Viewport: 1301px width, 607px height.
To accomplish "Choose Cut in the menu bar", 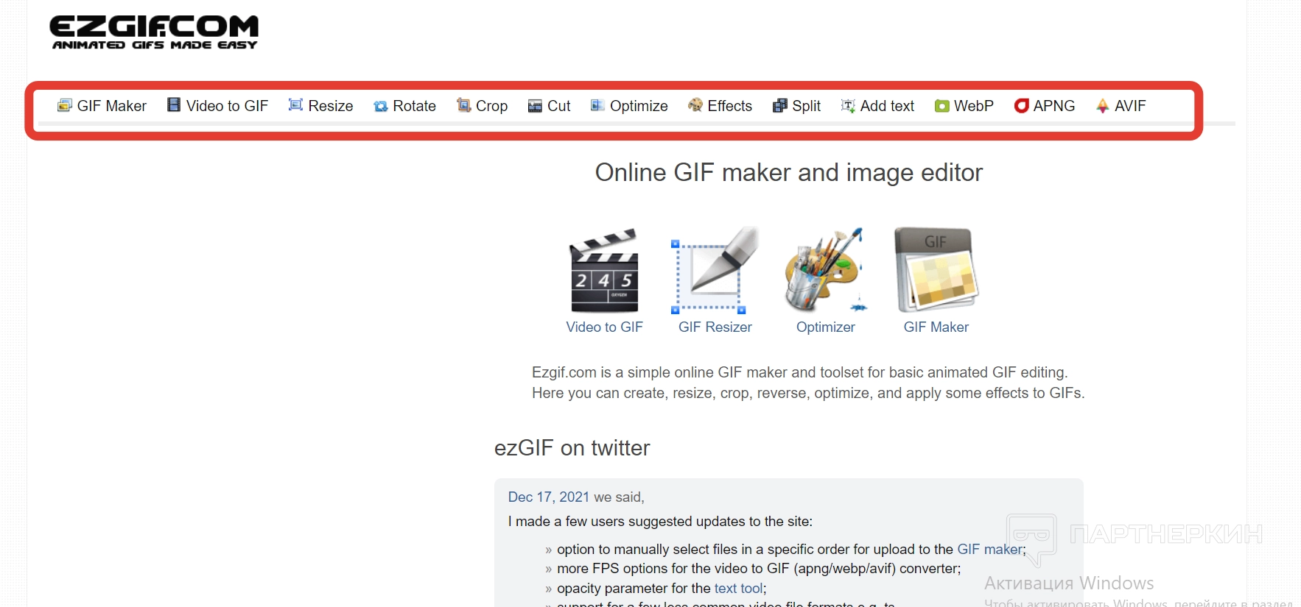I will [x=559, y=106].
